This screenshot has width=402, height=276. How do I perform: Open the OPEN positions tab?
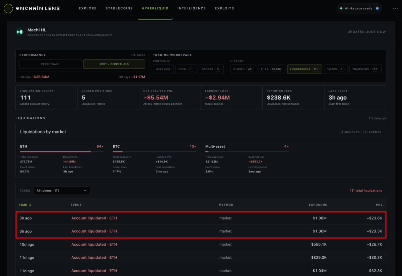click(186, 69)
